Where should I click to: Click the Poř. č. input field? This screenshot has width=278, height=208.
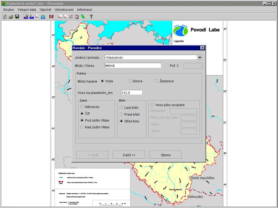pyautogui.click(x=193, y=66)
